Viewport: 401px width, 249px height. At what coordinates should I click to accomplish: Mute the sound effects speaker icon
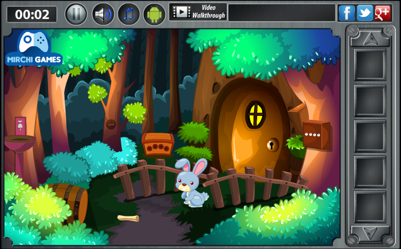pos(103,14)
